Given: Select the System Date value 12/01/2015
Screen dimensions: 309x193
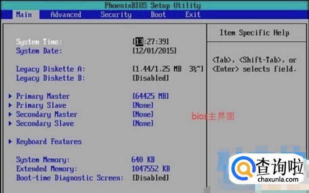Looking at the screenshot, I should 154,51.
